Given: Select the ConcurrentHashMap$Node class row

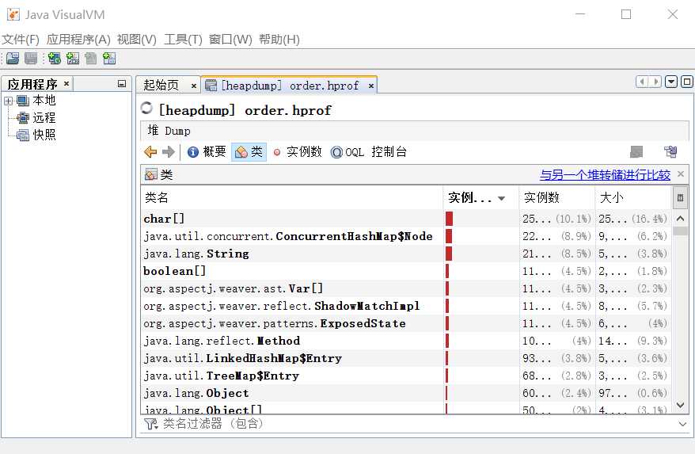Looking at the screenshot, I should [x=405, y=236].
